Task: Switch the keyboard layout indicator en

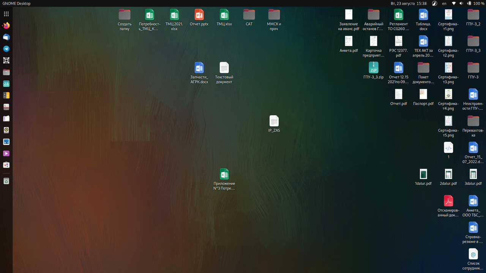Action: (444, 3)
